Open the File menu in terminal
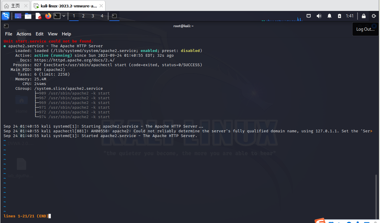The height and width of the screenshot is (223, 380). 9,34
